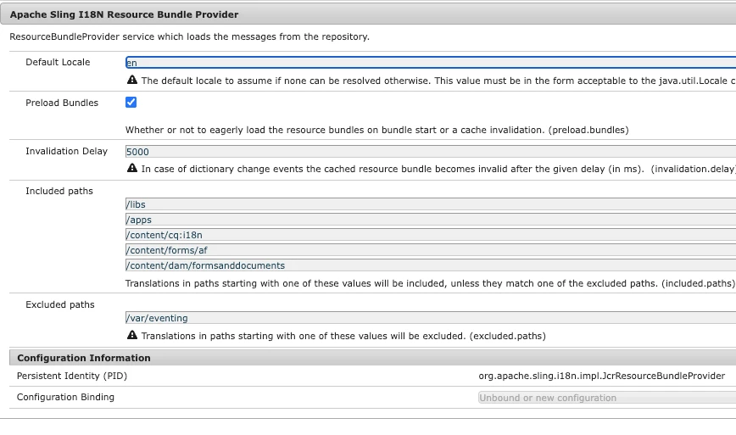This screenshot has height=435, width=736.
Task: Click the excluded.paths description text
Action: [343, 336]
